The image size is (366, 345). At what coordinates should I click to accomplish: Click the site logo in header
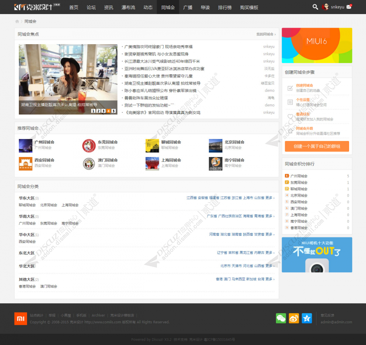[37, 7]
